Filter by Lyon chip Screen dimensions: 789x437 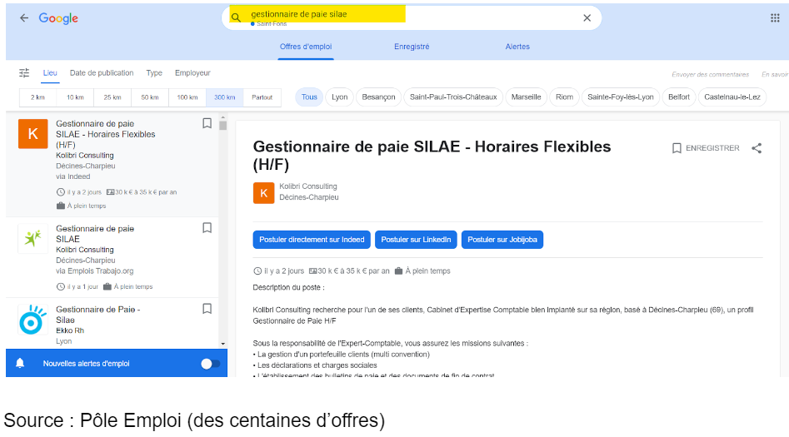point(340,97)
